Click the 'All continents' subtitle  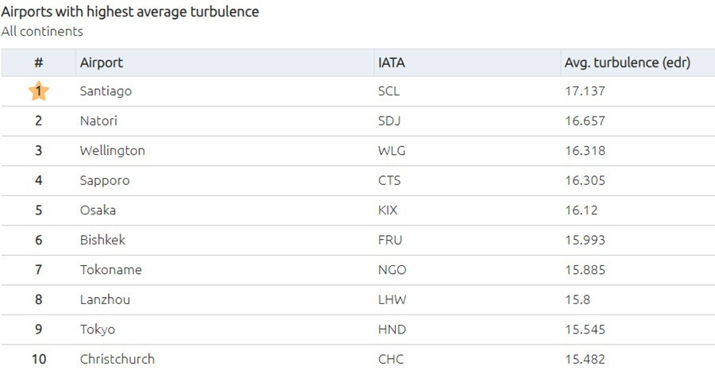42,32
